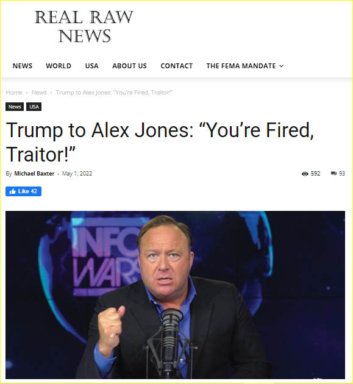Select the black USA category tag

tap(34, 107)
